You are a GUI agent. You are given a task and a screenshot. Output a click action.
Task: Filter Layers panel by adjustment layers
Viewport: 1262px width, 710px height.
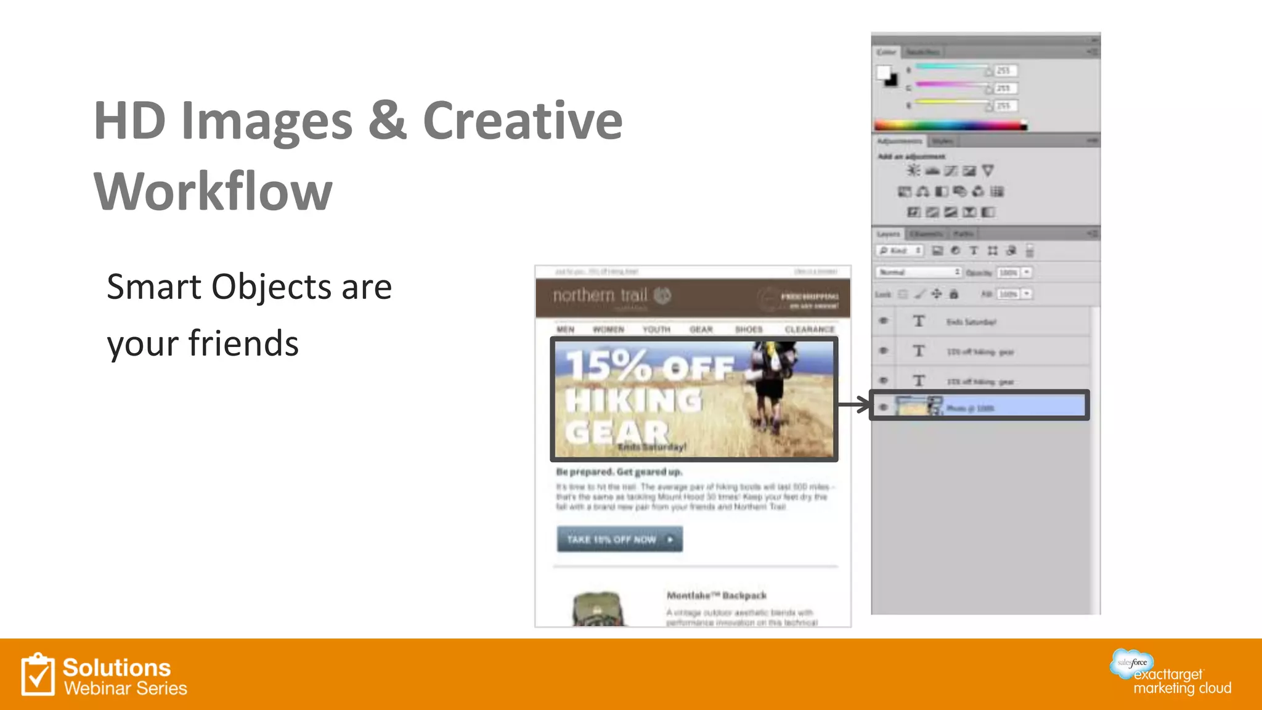(x=955, y=251)
